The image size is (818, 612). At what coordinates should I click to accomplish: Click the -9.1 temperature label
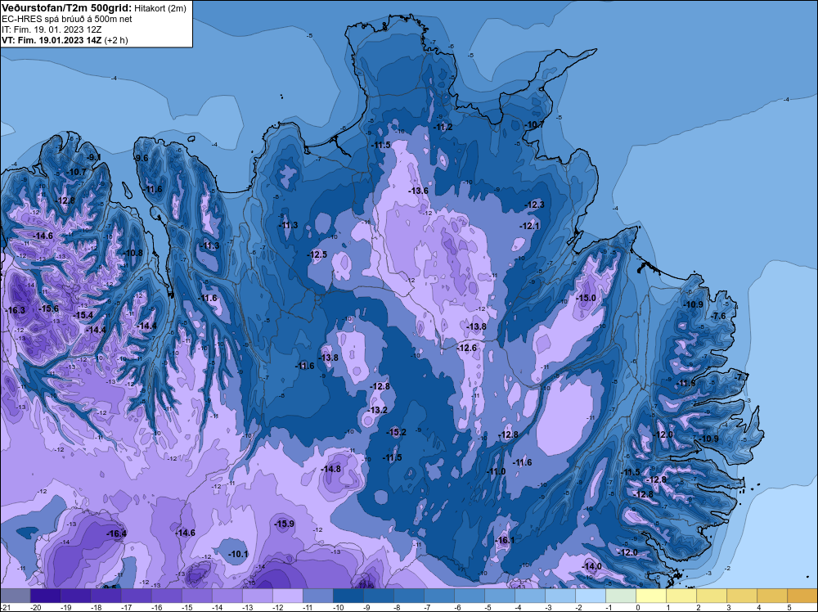point(94,157)
